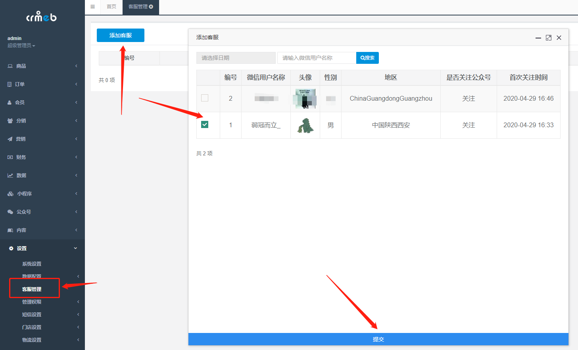This screenshot has height=350, width=578.
Task: Open 数据配置 in the sidebar
Action: click(32, 277)
